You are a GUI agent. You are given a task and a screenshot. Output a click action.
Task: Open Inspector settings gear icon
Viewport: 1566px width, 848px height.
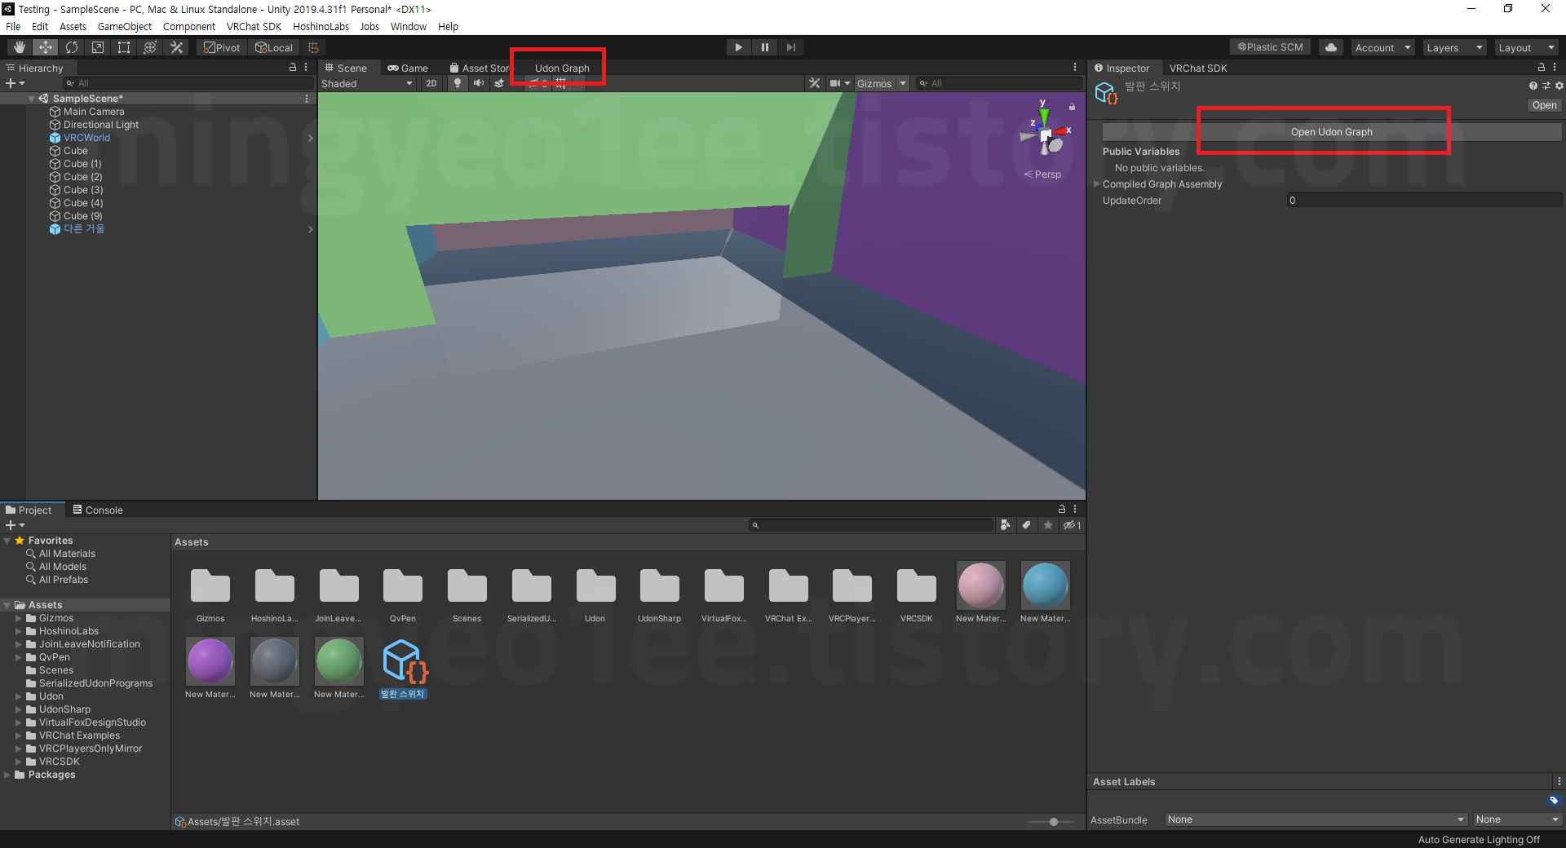coord(1559,86)
